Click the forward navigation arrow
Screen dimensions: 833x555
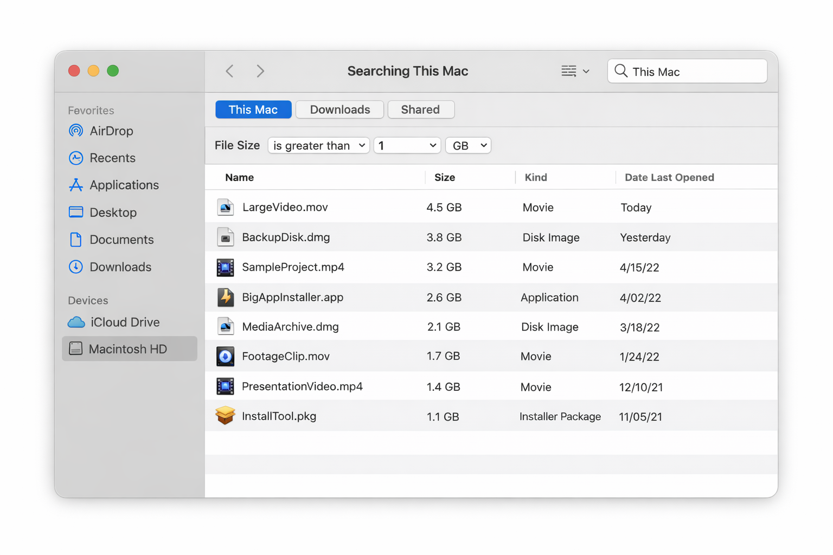(260, 71)
